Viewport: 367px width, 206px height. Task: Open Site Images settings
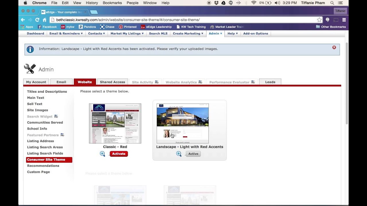[38, 110]
